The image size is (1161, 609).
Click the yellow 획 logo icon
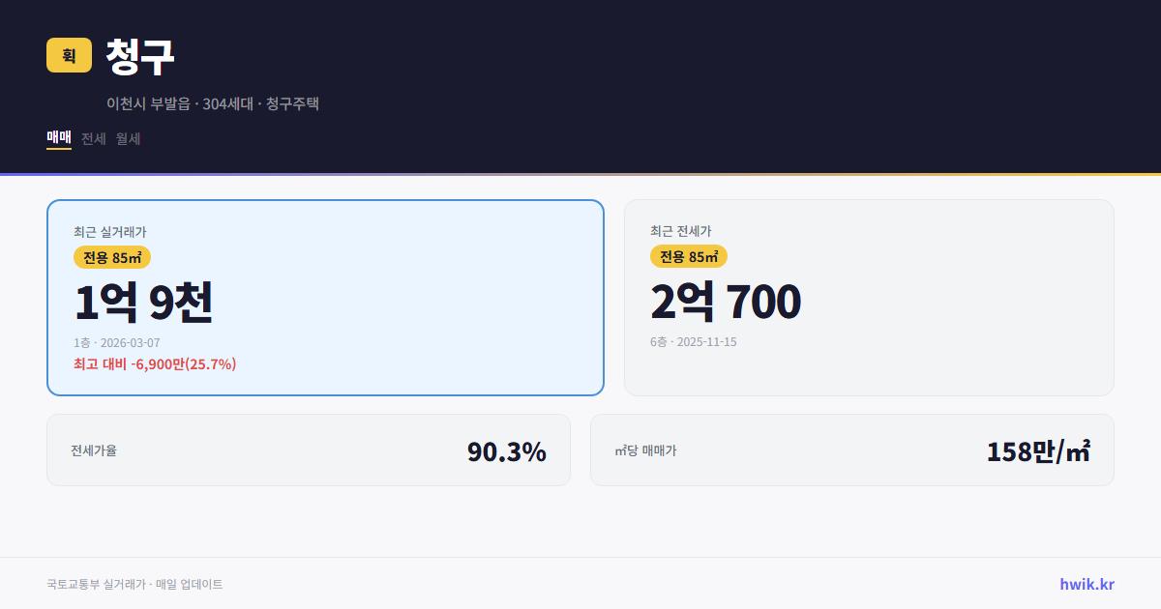pyautogui.click(x=64, y=56)
